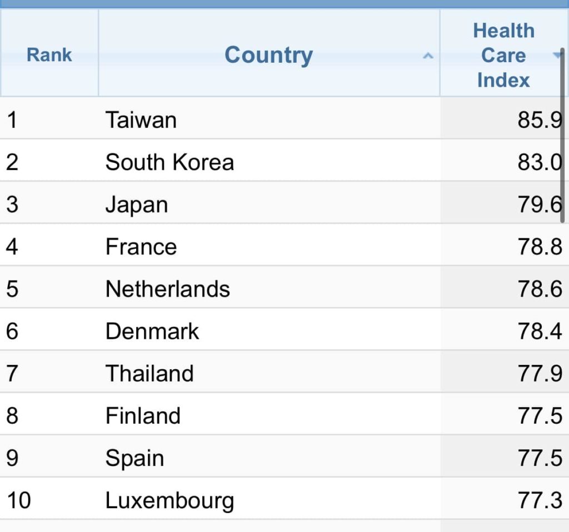This screenshot has width=569, height=532.
Task: Click the Japan country name
Action: pyautogui.click(x=137, y=204)
